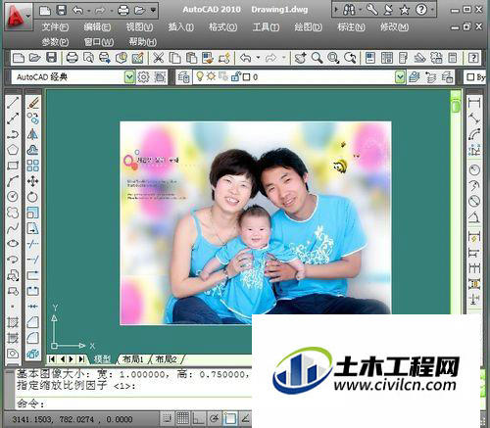490x428 pixels.
Task: Click the last-tab navigation arrow button
Action: click(x=81, y=359)
